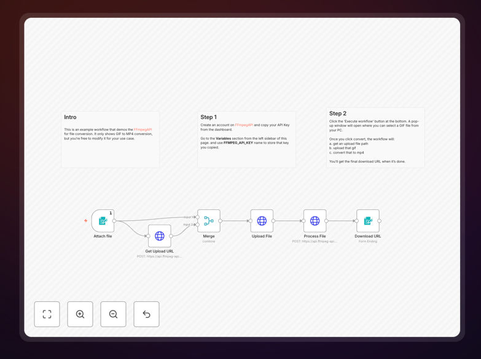Screen dimensions: 481x359
Task: Select the Attach file form node
Action: click(x=103, y=221)
